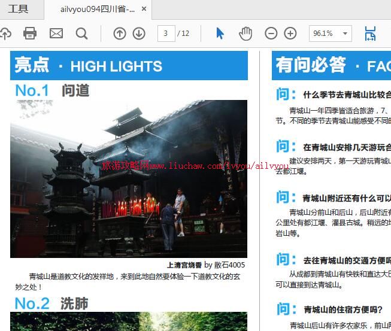Click the upload to cloud icon

(5, 34)
